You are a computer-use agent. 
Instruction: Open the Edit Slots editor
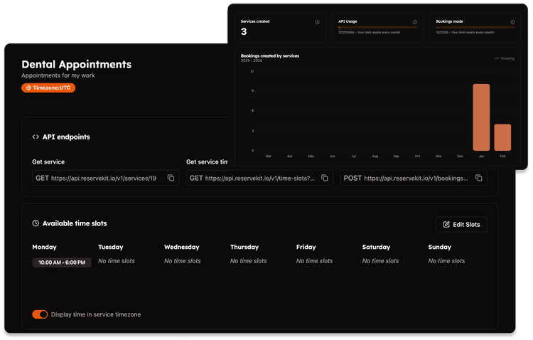point(461,224)
